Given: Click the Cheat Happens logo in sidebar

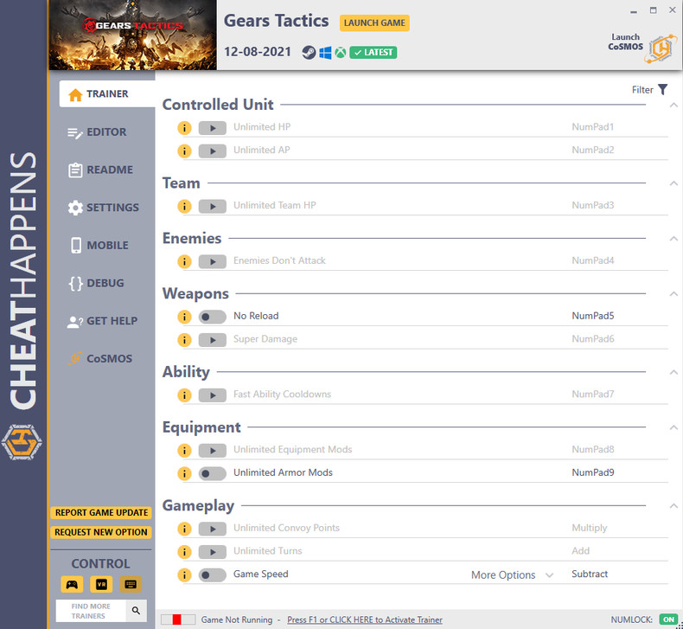Looking at the screenshot, I should pyautogui.click(x=22, y=442).
